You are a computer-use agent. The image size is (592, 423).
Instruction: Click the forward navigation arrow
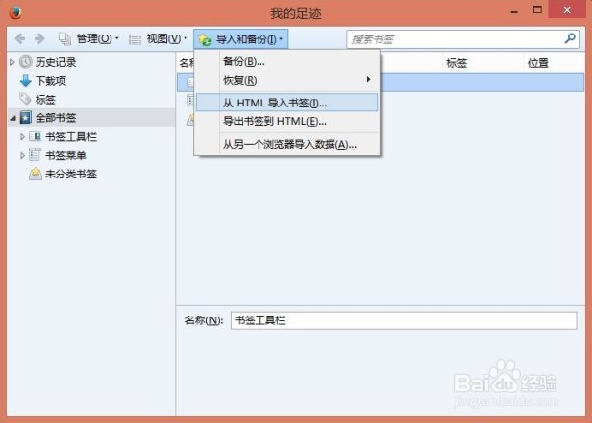pyautogui.click(x=39, y=38)
